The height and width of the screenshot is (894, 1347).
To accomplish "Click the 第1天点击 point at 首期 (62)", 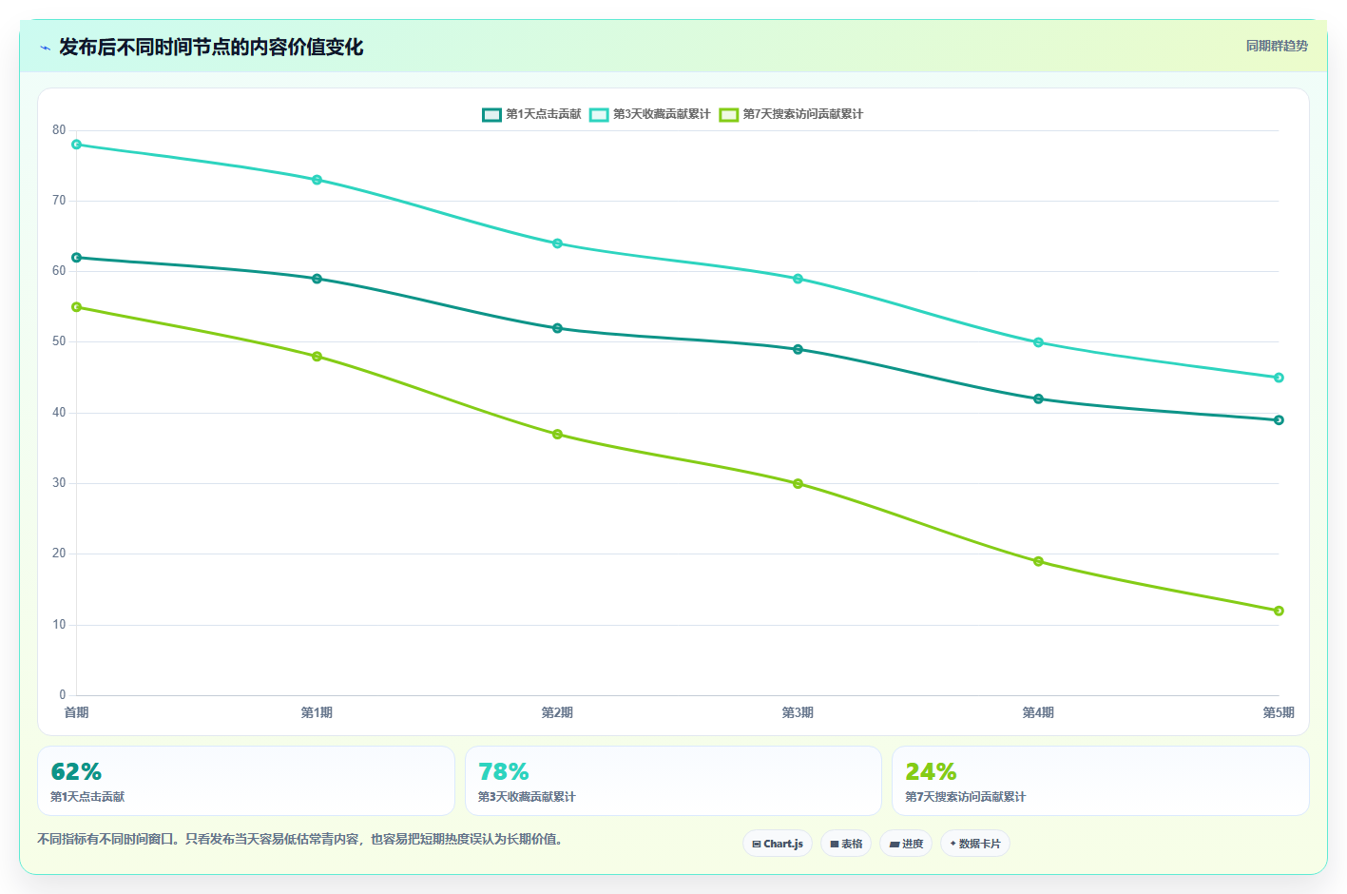I will [x=77, y=258].
